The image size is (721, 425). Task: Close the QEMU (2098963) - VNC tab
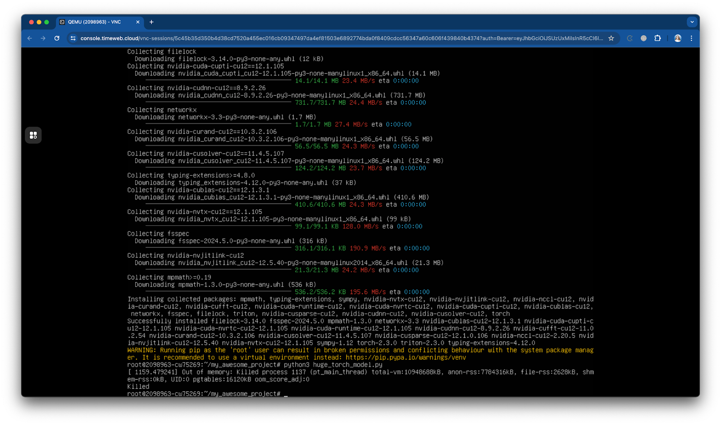click(138, 22)
